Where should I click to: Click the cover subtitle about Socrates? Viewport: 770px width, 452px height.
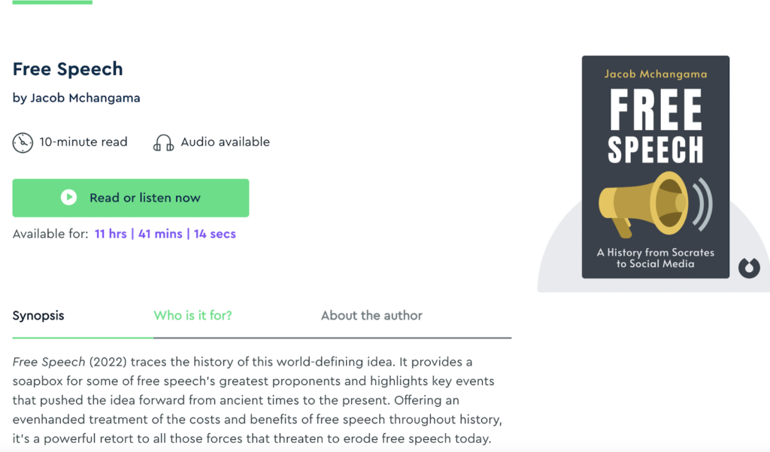(x=656, y=258)
